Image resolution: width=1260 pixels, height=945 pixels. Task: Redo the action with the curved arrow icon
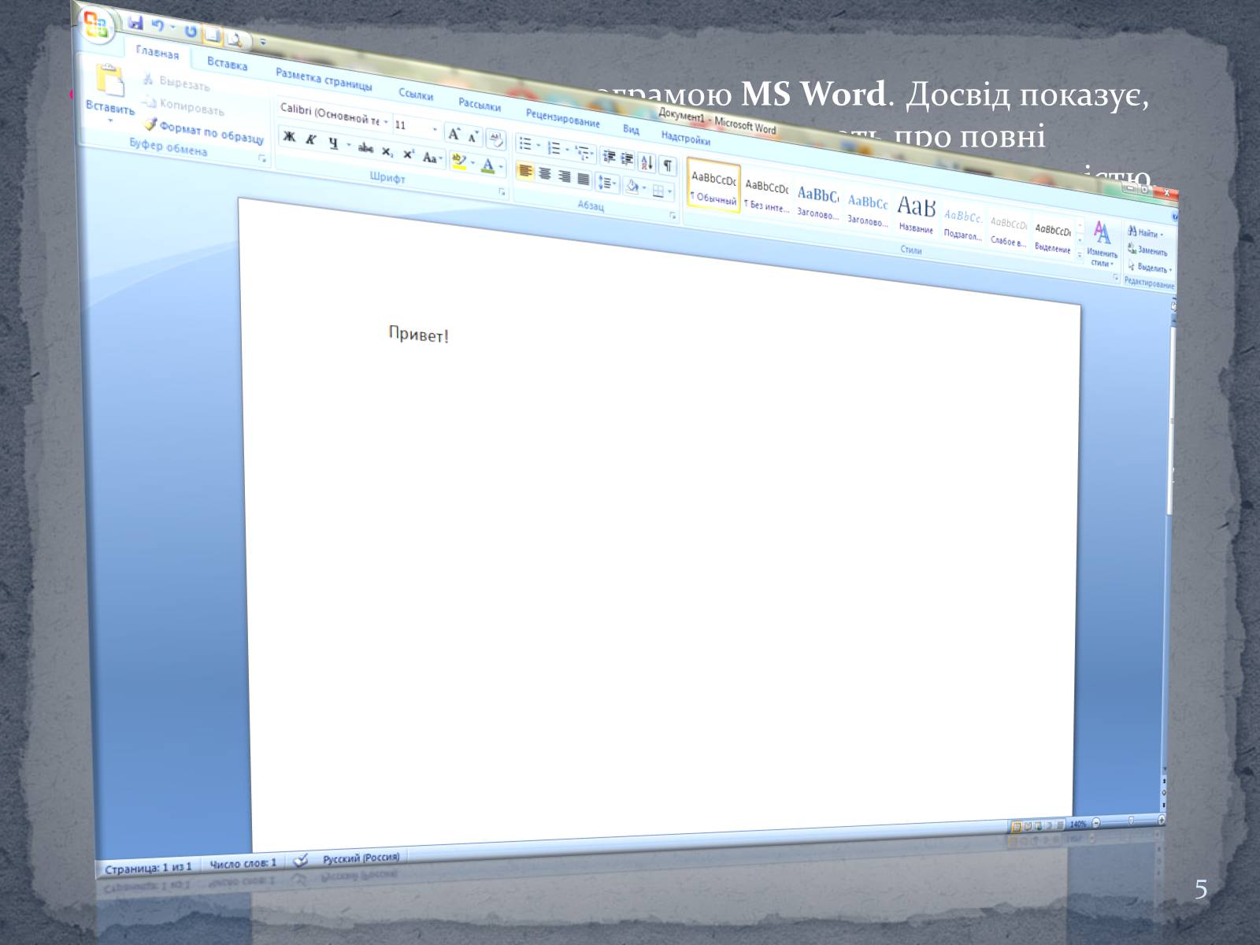coord(191,31)
